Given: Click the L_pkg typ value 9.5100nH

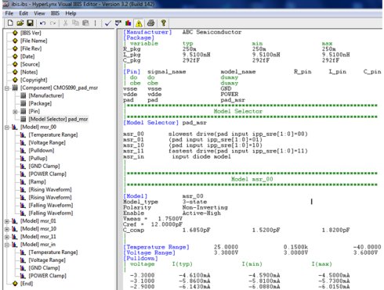Looking at the screenshot, I should [197, 55].
